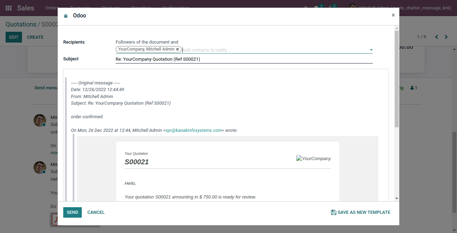The height and width of the screenshot is (233, 457).
Task: Go to next record arrow in pager
Action: click(446, 37)
